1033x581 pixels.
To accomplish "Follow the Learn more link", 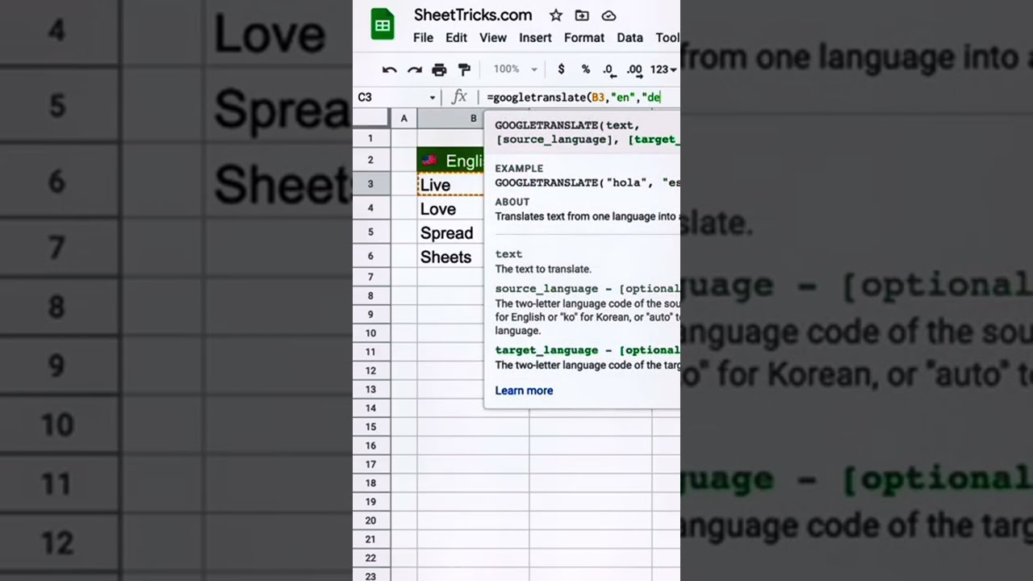I will 524,391.
